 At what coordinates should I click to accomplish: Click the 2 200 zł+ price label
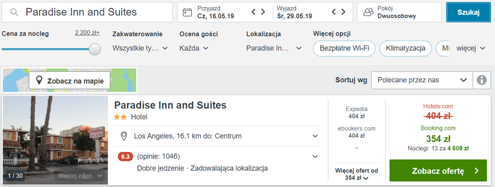pyautogui.click(x=87, y=33)
